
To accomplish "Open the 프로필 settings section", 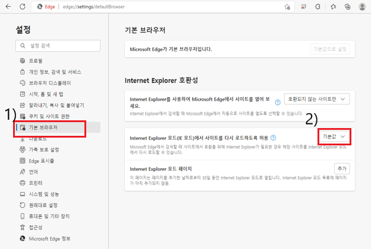I will pyautogui.click(x=58, y=61).
